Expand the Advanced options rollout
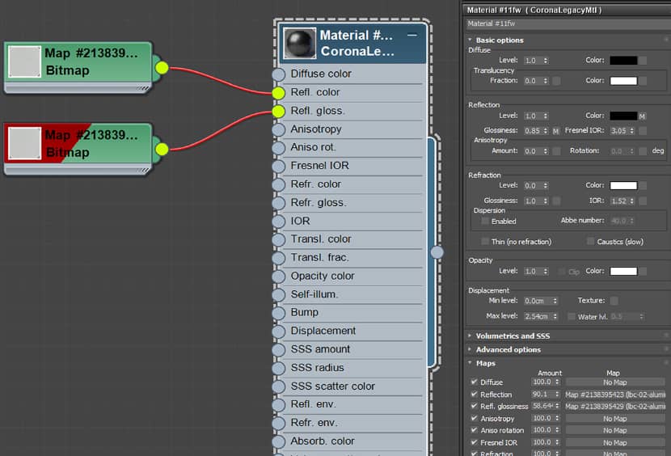 pos(508,350)
